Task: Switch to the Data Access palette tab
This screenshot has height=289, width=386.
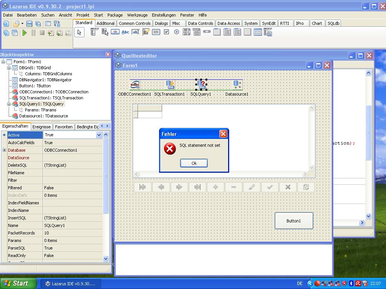Action: click(x=228, y=23)
